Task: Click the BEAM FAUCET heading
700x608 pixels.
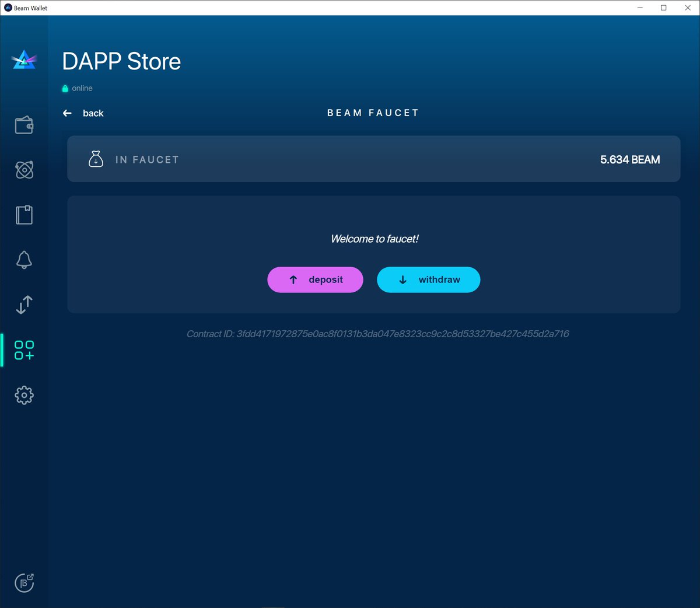Action: [373, 113]
